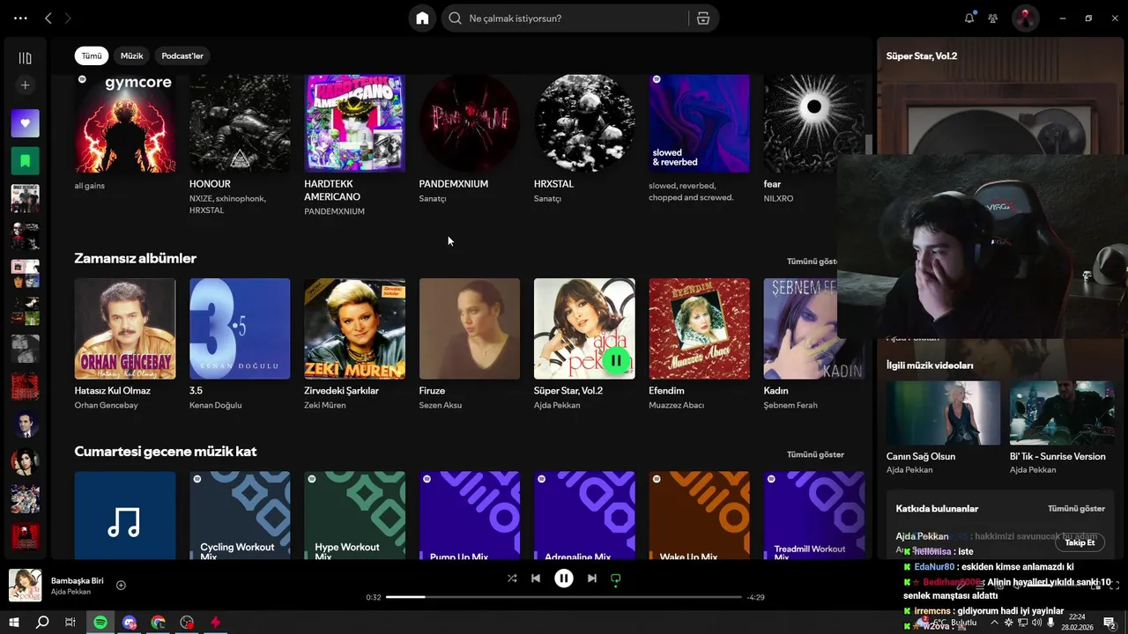Open Firuze album by Sezen Aksu
This screenshot has width=1128, height=634.
470,328
